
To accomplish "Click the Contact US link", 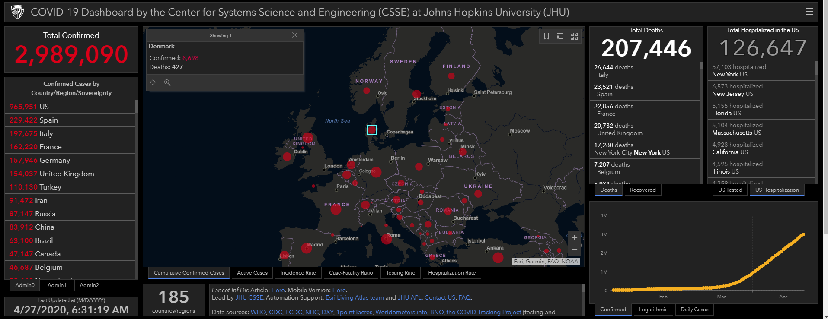I will (x=440, y=297).
